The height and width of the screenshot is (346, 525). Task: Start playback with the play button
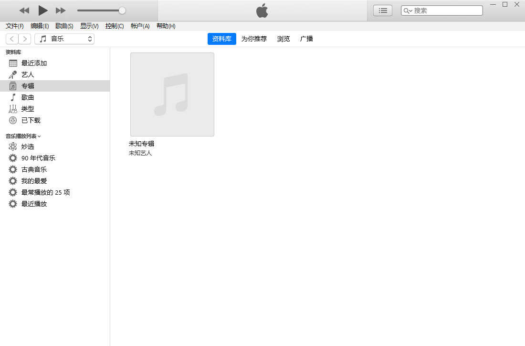(42, 10)
